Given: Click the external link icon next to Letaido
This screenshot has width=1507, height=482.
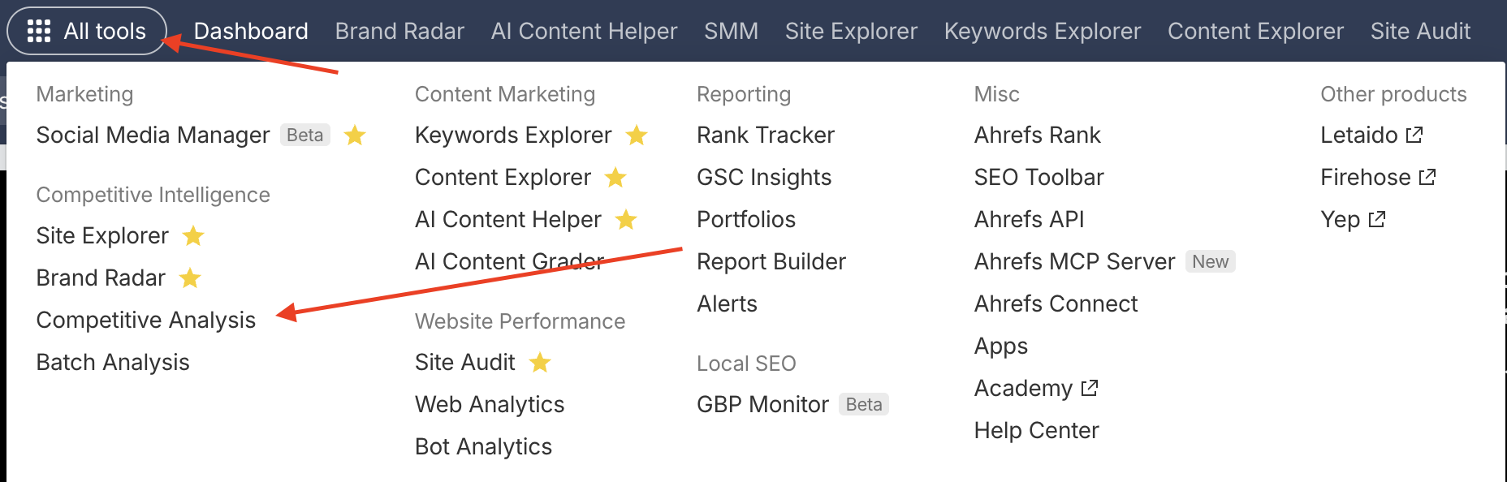Looking at the screenshot, I should click(1414, 135).
